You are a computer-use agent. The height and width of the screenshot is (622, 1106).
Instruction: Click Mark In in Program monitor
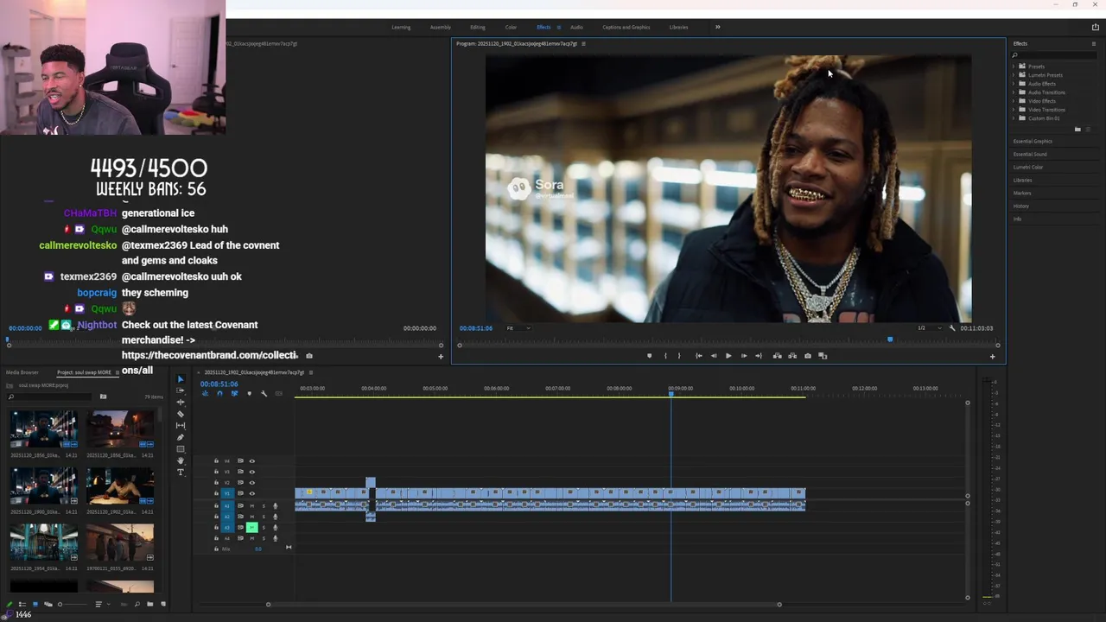(665, 356)
